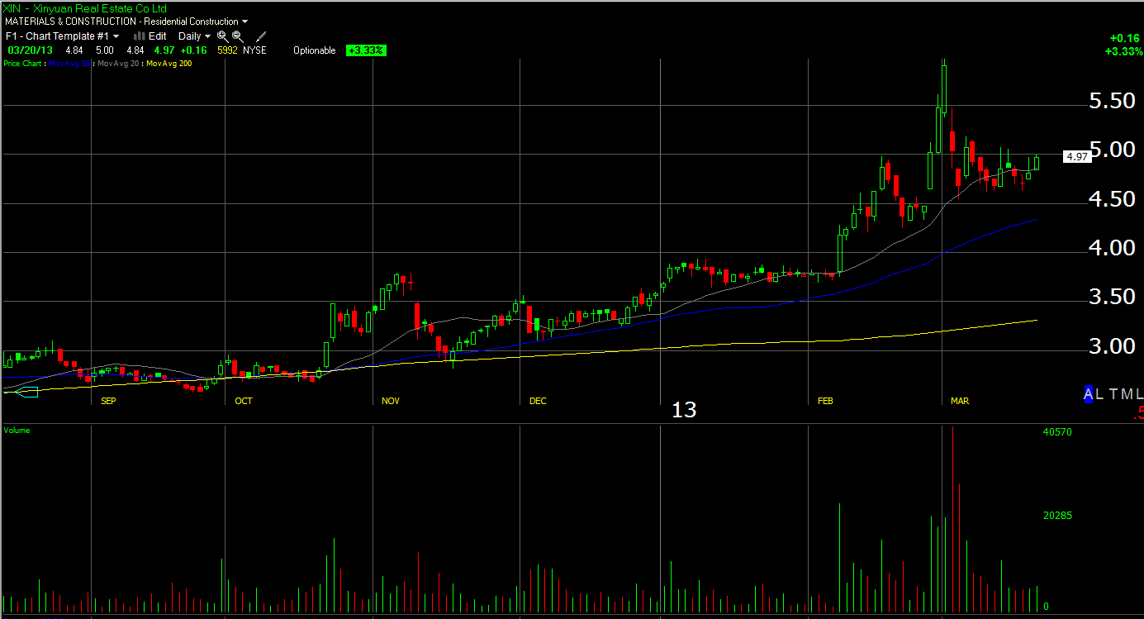Click the 20285 volume axis label

click(1058, 516)
